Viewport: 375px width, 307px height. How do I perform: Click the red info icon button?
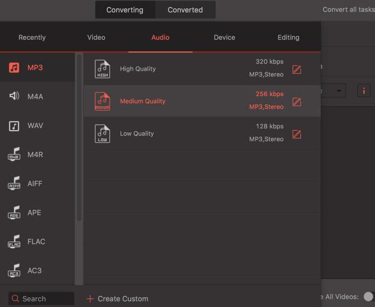[364, 90]
